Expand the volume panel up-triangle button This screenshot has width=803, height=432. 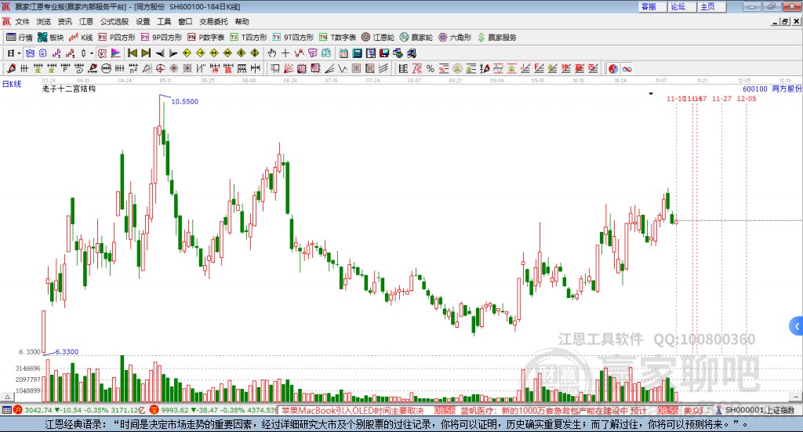tap(7, 397)
